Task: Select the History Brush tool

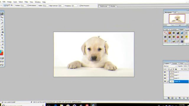Action: pyautogui.click(x=2, y=29)
